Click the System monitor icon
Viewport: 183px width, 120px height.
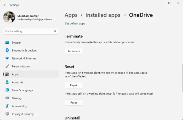point(7,43)
